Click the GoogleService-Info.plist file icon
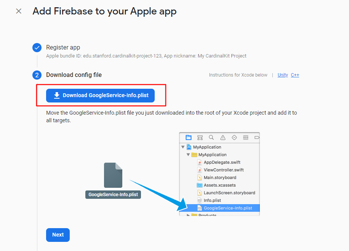 click(x=199, y=208)
